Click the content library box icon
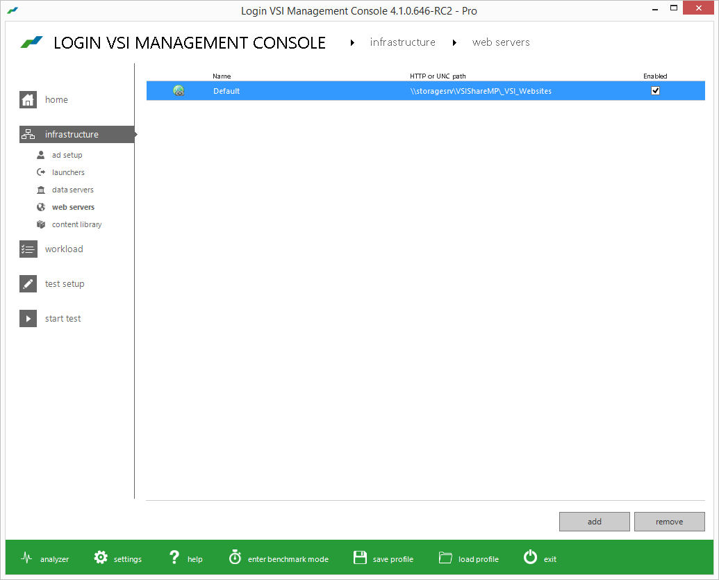 [x=41, y=224]
